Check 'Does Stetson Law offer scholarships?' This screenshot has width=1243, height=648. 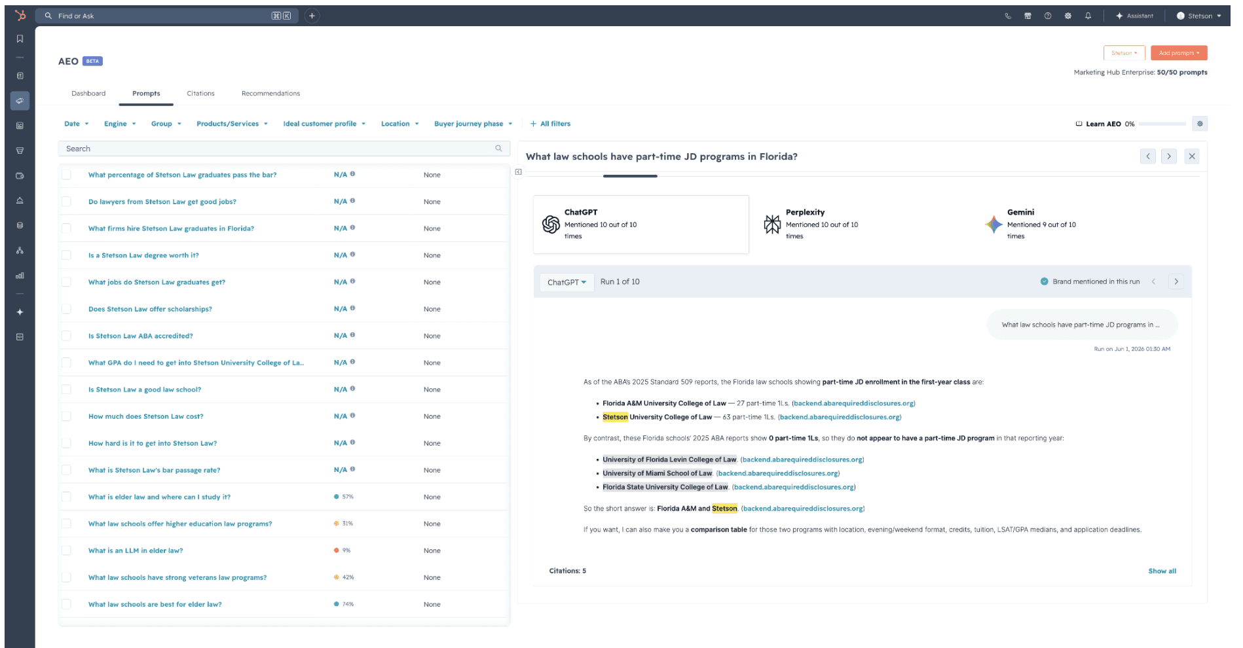[66, 309]
